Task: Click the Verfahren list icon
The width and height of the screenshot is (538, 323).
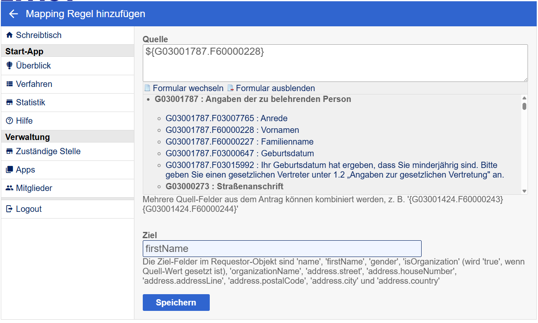Action: click(9, 84)
